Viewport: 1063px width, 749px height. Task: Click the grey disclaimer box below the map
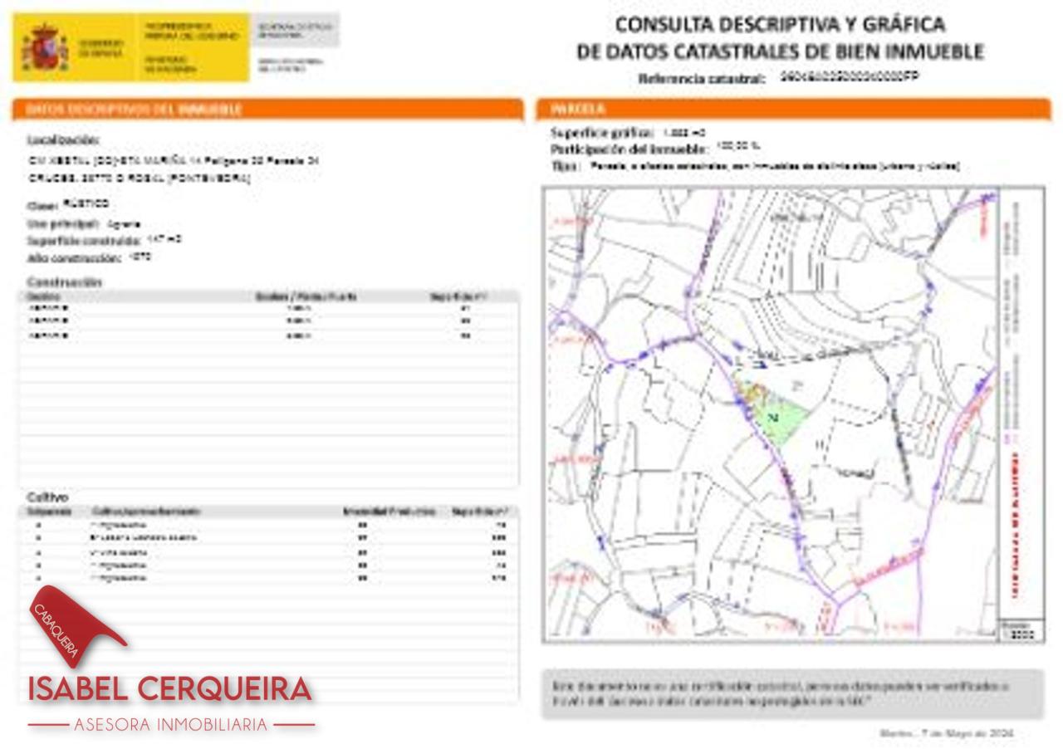(792, 693)
